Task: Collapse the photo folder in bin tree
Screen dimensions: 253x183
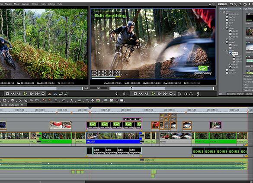Action: 224,28
